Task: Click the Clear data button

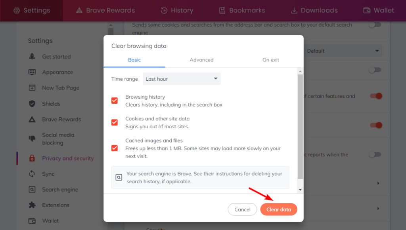Action: point(279,209)
